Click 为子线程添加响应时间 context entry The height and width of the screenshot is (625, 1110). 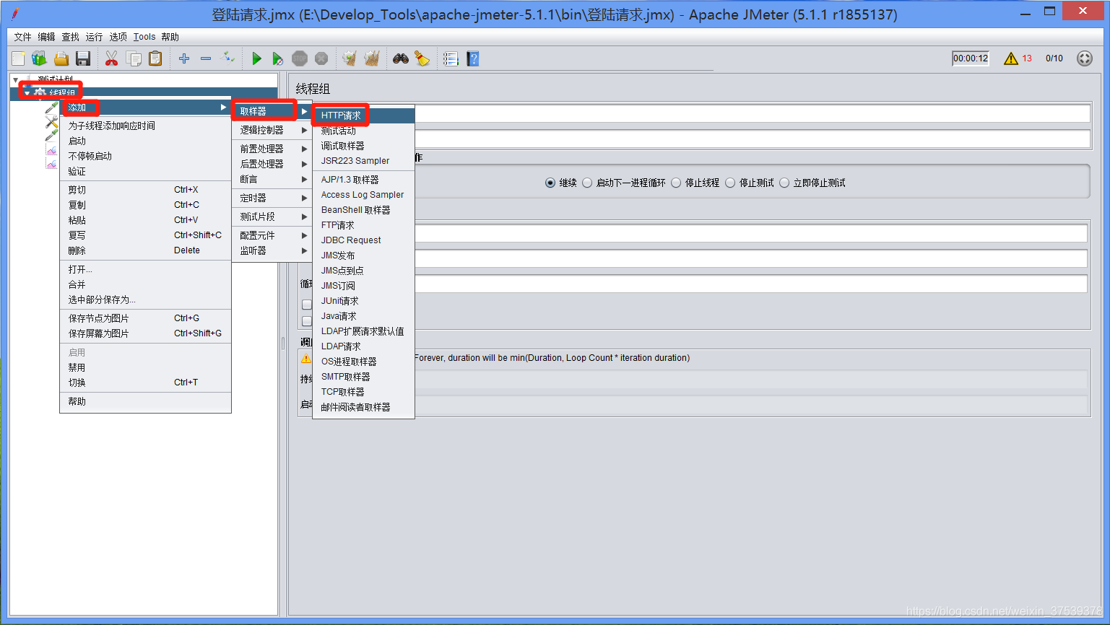145,126
